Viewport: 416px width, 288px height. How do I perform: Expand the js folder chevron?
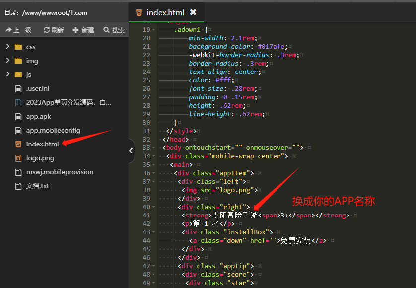click(x=7, y=74)
